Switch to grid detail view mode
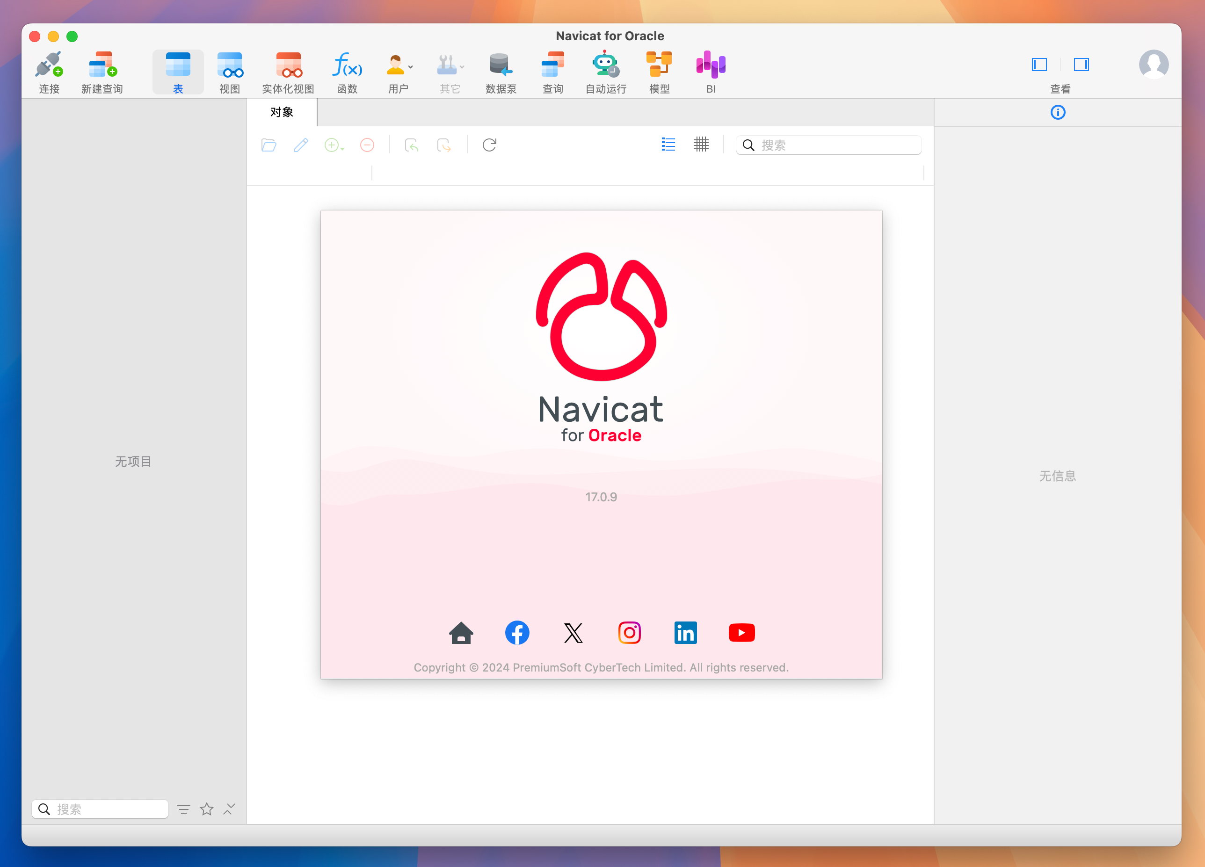1205x867 pixels. click(701, 144)
